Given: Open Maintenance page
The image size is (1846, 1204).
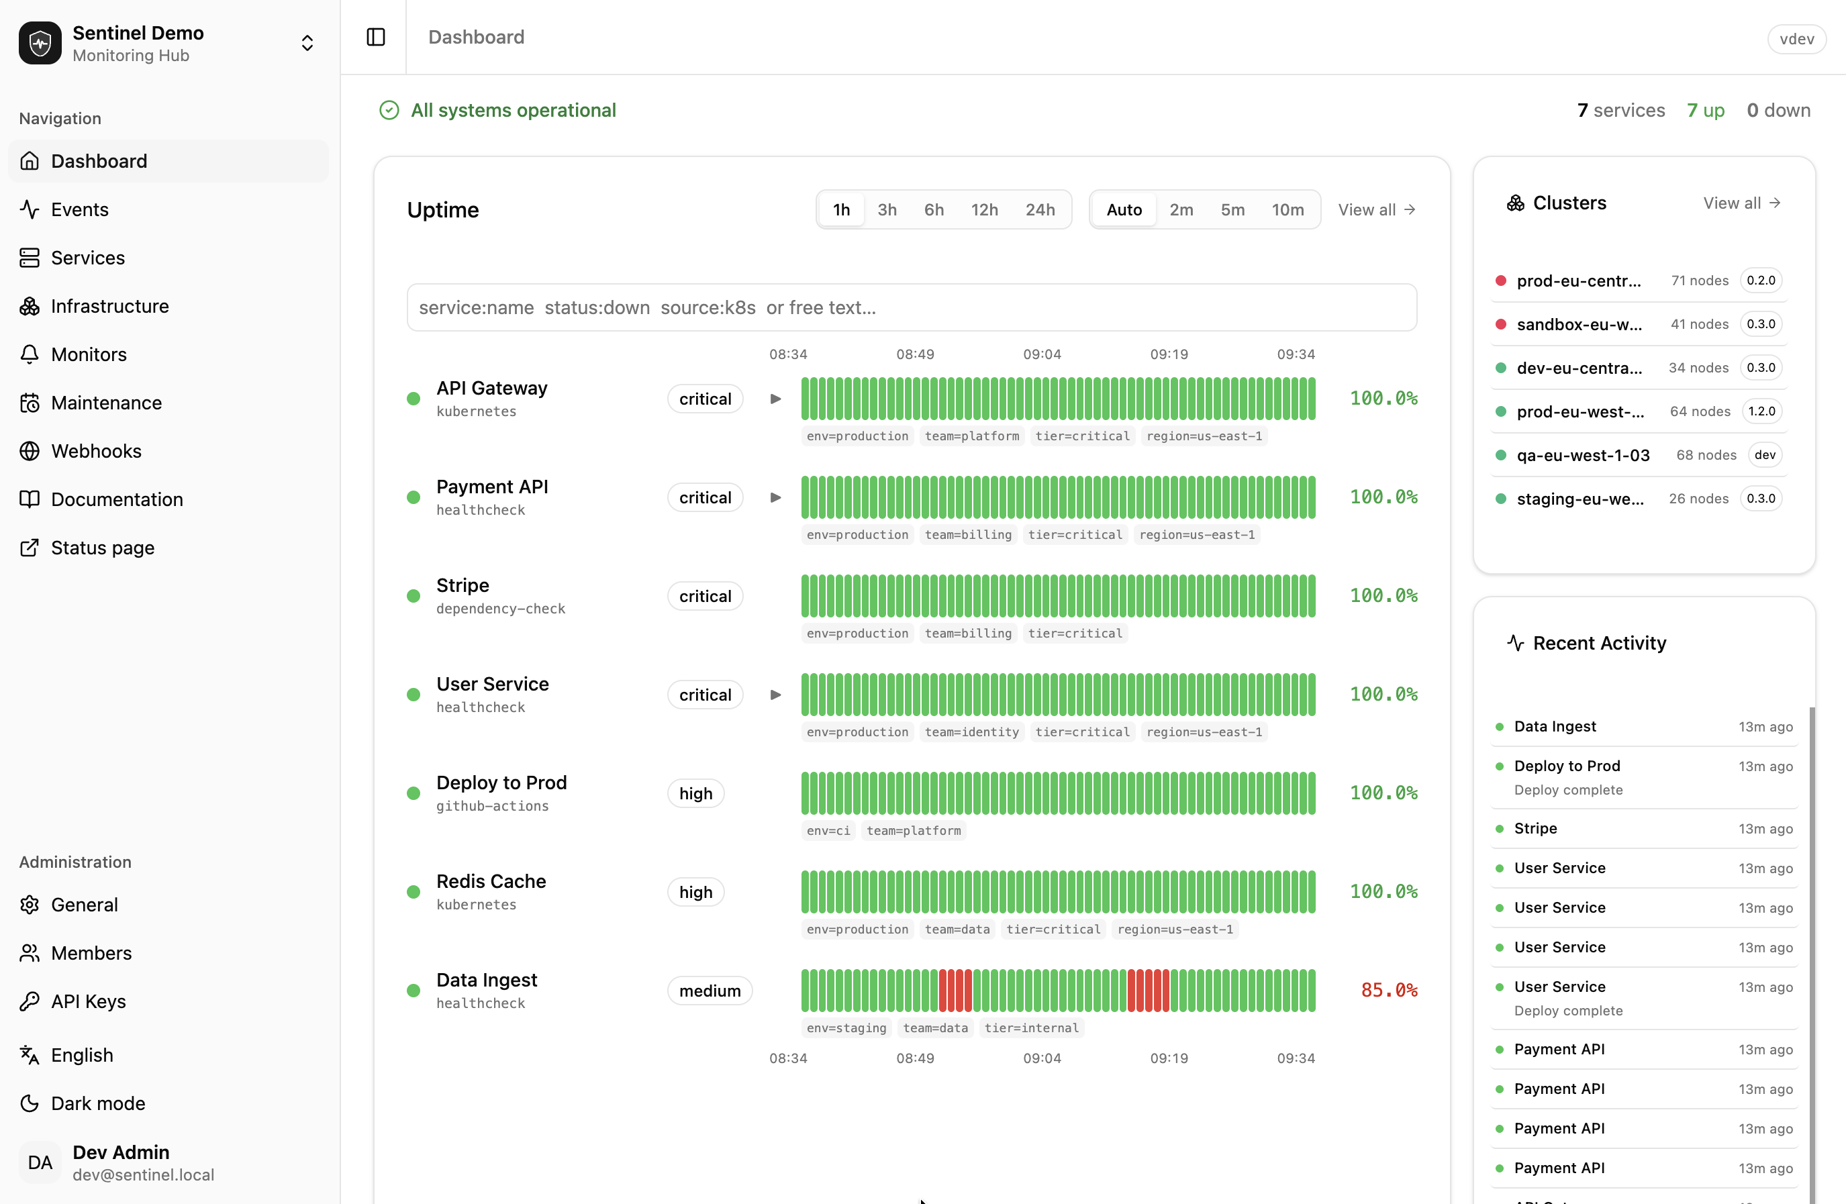Looking at the screenshot, I should pyautogui.click(x=168, y=403).
